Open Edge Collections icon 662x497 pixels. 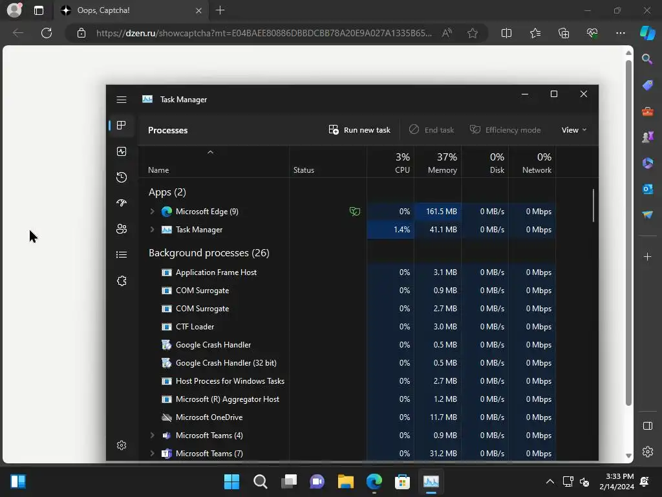tap(564, 33)
